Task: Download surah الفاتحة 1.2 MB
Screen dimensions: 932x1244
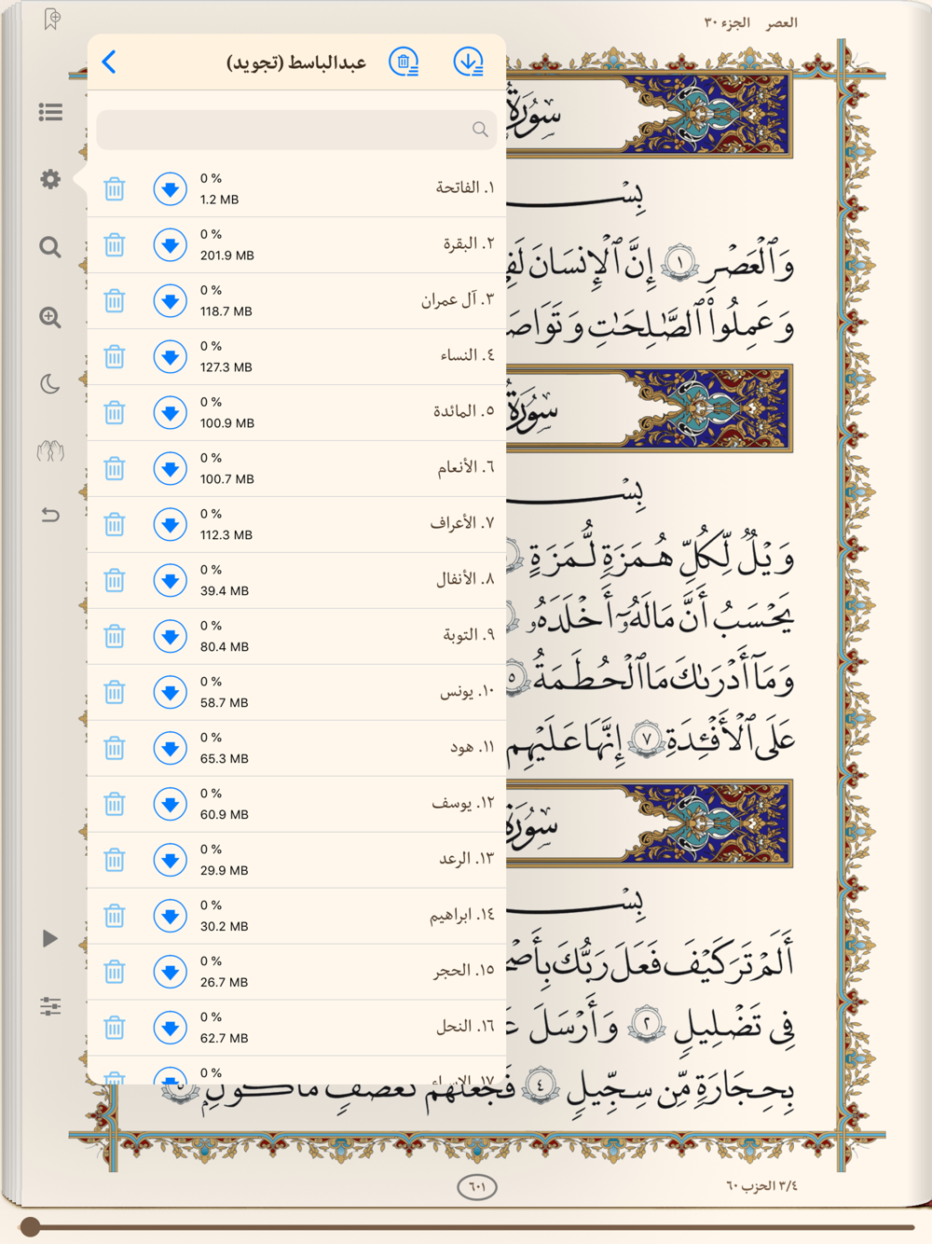Action: 170,189
